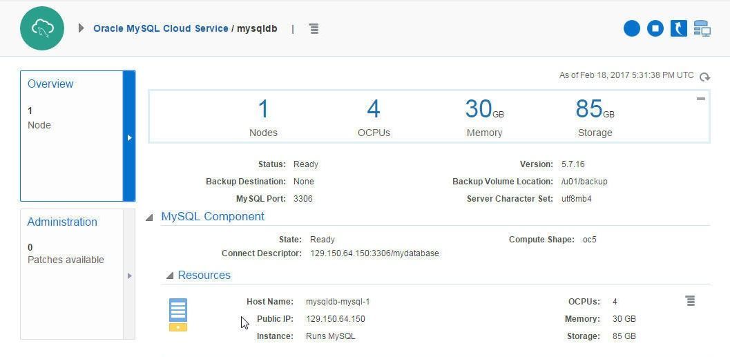Click the backup location /u01/backup
The width and height of the screenshot is (730, 357).
tap(584, 182)
